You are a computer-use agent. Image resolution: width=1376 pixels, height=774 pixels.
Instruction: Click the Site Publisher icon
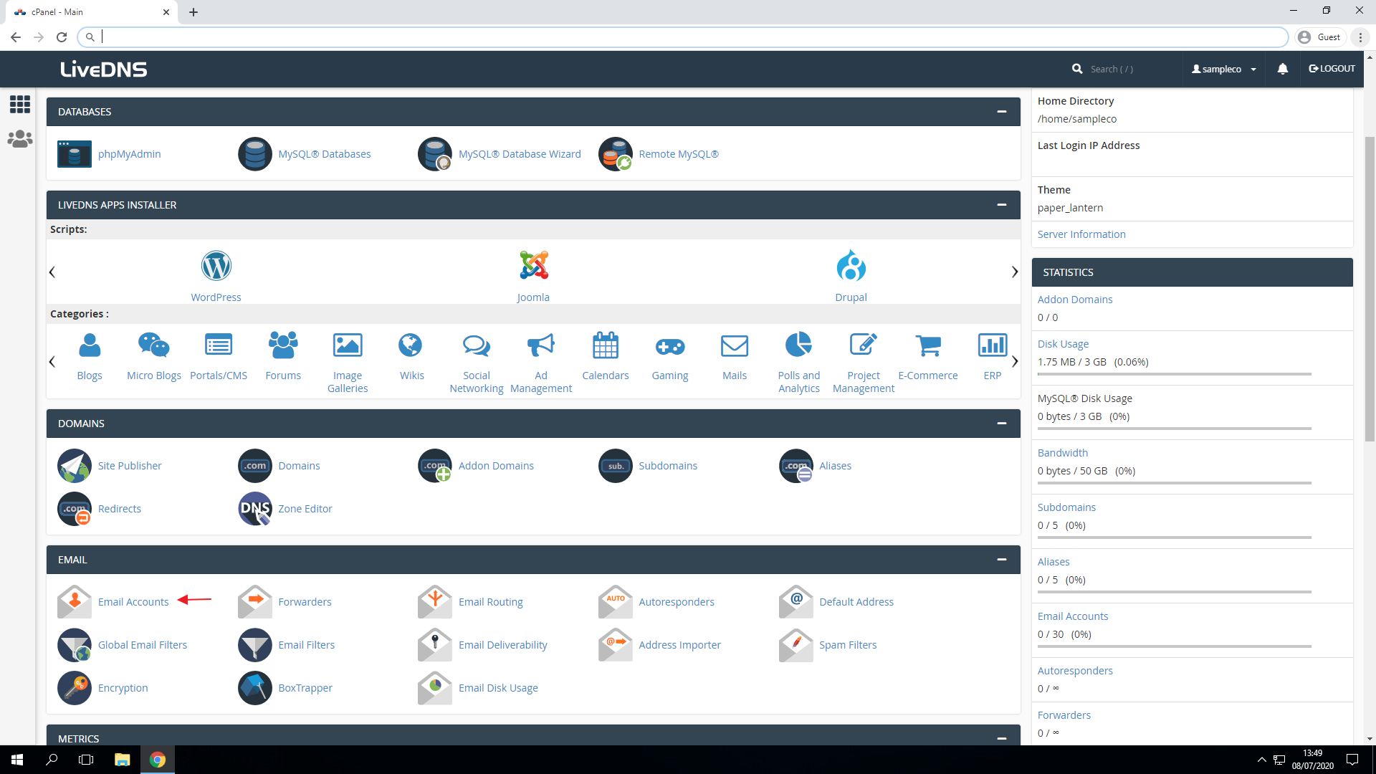coord(75,466)
